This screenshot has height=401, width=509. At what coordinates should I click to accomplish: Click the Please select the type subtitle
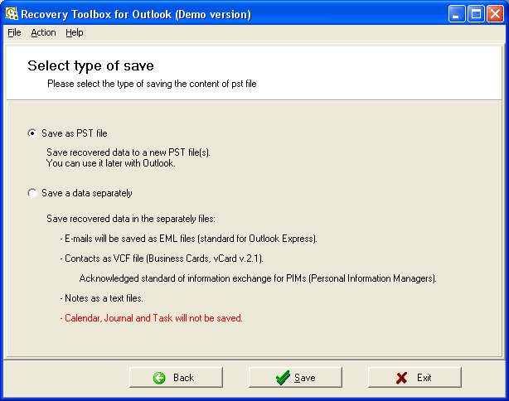point(152,84)
